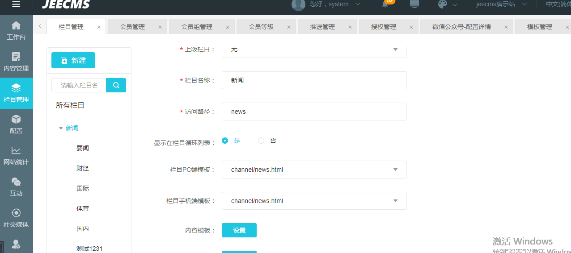Close the 微信公众号-配置详情 tab
The height and width of the screenshot is (253, 571).
click(x=506, y=27)
